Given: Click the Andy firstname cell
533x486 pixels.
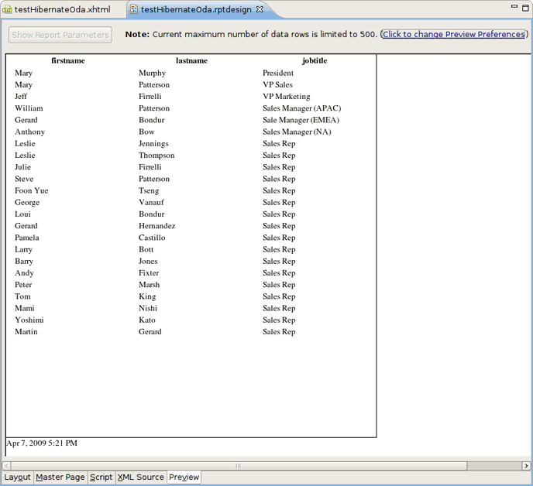Looking at the screenshot, I should click(24, 273).
